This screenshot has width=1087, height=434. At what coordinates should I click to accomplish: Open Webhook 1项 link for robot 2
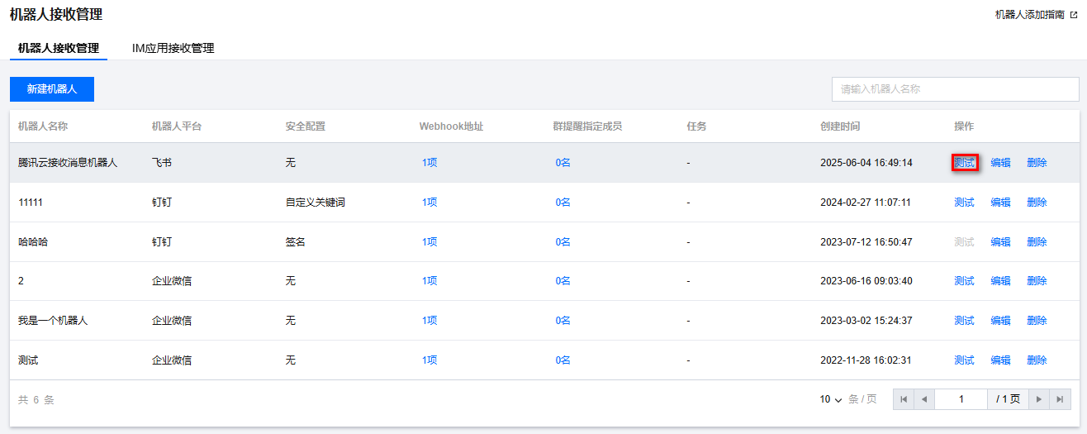point(430,281)
